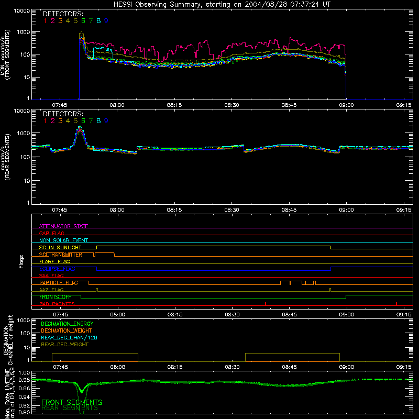Click the rear segments plot y-axis title
Screen dimensions: 419x419
tap(5, 157)
